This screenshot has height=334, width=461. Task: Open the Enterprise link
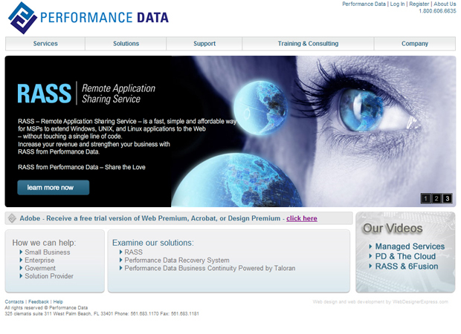tap(39, 261)
